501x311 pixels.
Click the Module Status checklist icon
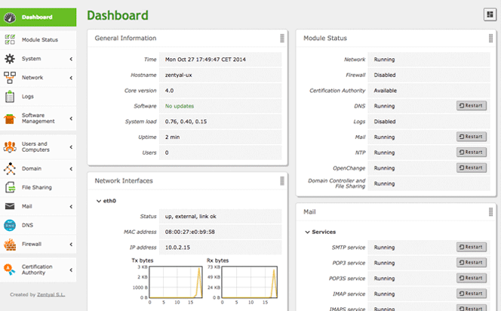click(x=10, y=40)
